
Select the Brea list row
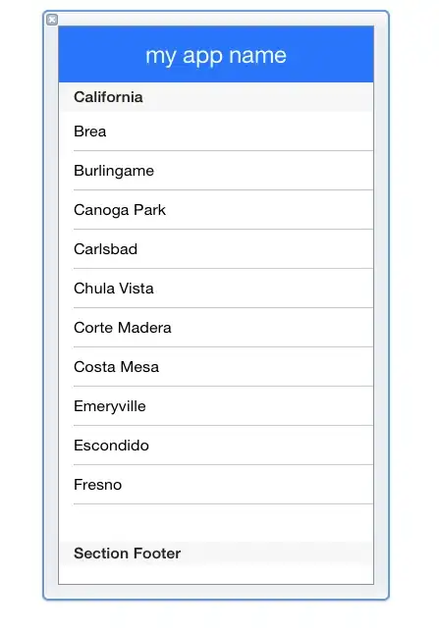(x=216, y=132)
